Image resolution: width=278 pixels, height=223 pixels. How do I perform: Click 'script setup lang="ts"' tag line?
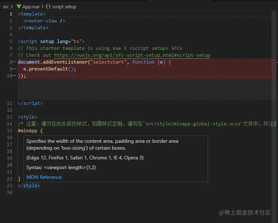tap(51, 41)
